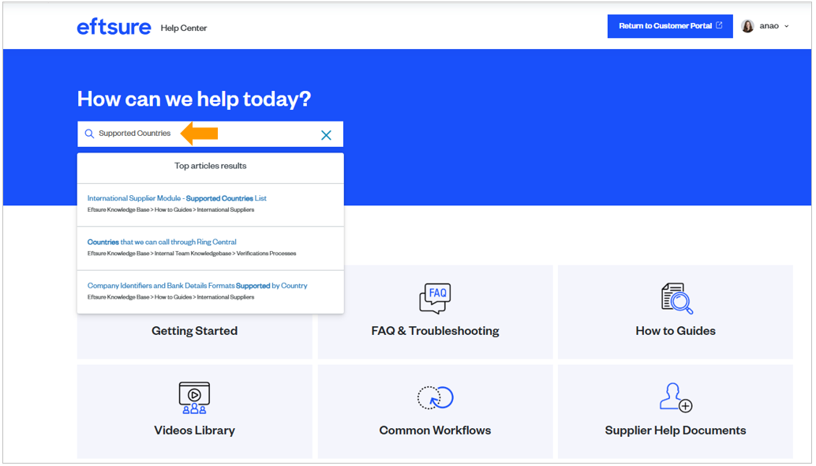Click Top articles results header
The width and height of the screenshot is (816, 466).
(x=210, y=166)
